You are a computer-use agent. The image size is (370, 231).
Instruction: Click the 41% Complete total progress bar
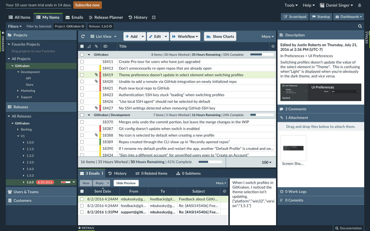coord(210,162)
